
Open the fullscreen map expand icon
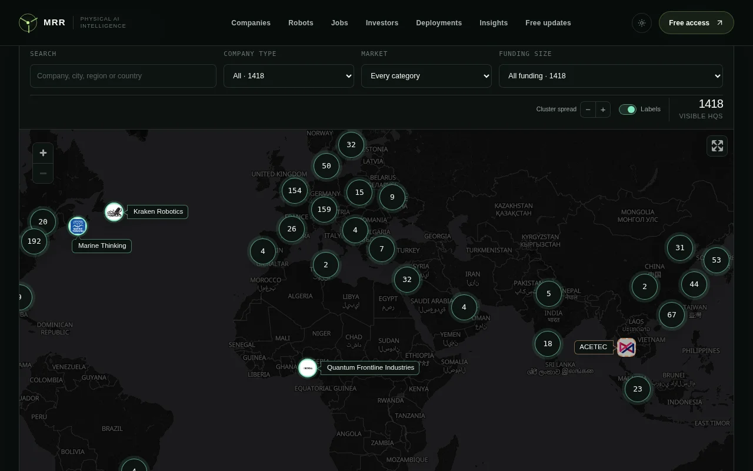717,146
